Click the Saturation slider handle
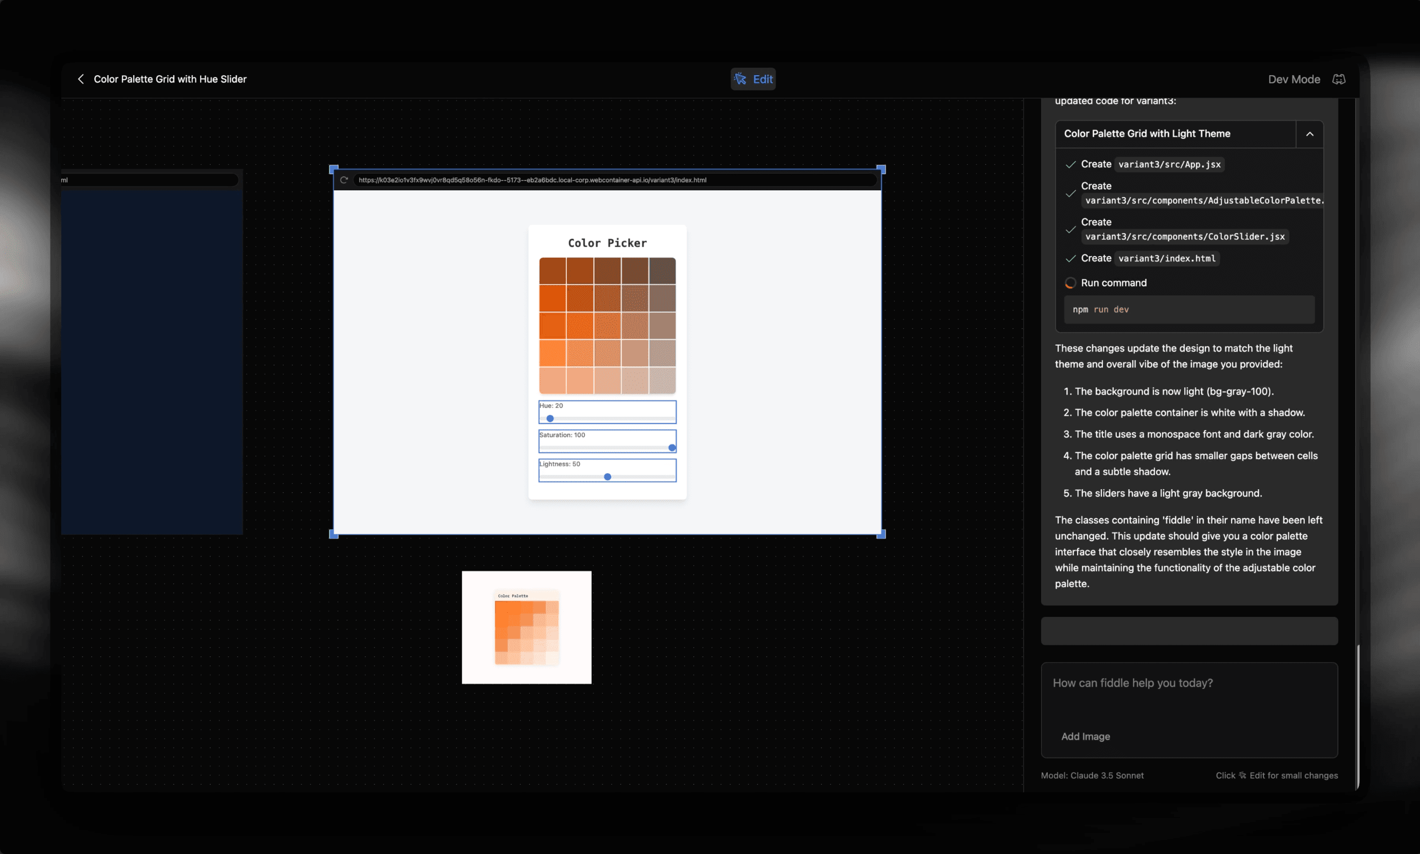Image resolution: width=1420 pixels, height=854 pixels. [x=671, y=447]
